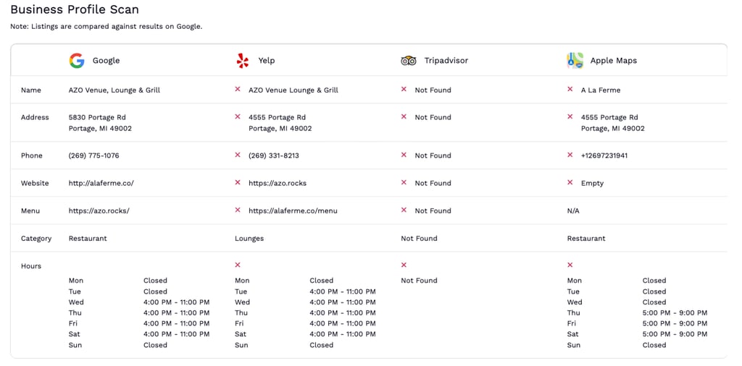Click Apple Maps Thu hours 5:00 PM - 9:00 PM
This screenshot has height=366, width=742.
click(675, 313)
